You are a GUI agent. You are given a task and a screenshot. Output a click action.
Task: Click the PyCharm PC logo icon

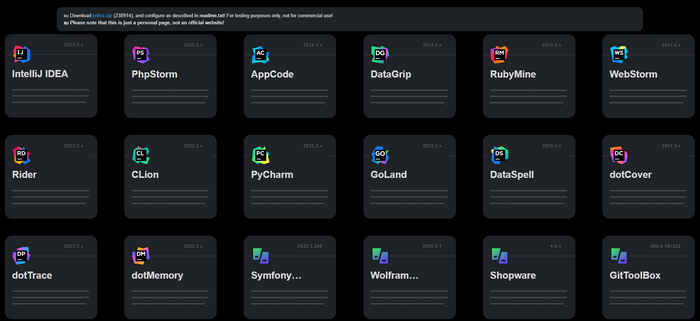[260, 155]
